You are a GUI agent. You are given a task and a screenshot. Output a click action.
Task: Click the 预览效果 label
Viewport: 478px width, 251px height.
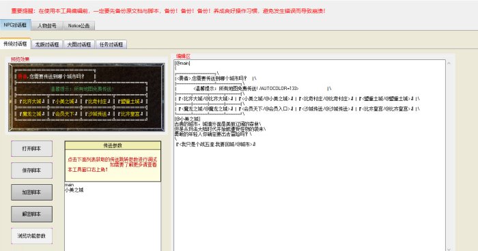[20, 59]
